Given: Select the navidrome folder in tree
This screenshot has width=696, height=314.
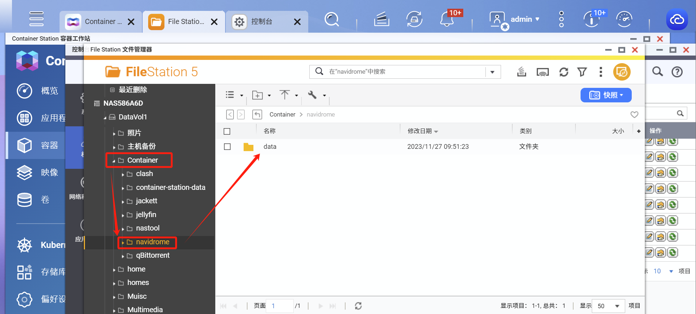Looking at the screenshot, I should pos(152,242).
